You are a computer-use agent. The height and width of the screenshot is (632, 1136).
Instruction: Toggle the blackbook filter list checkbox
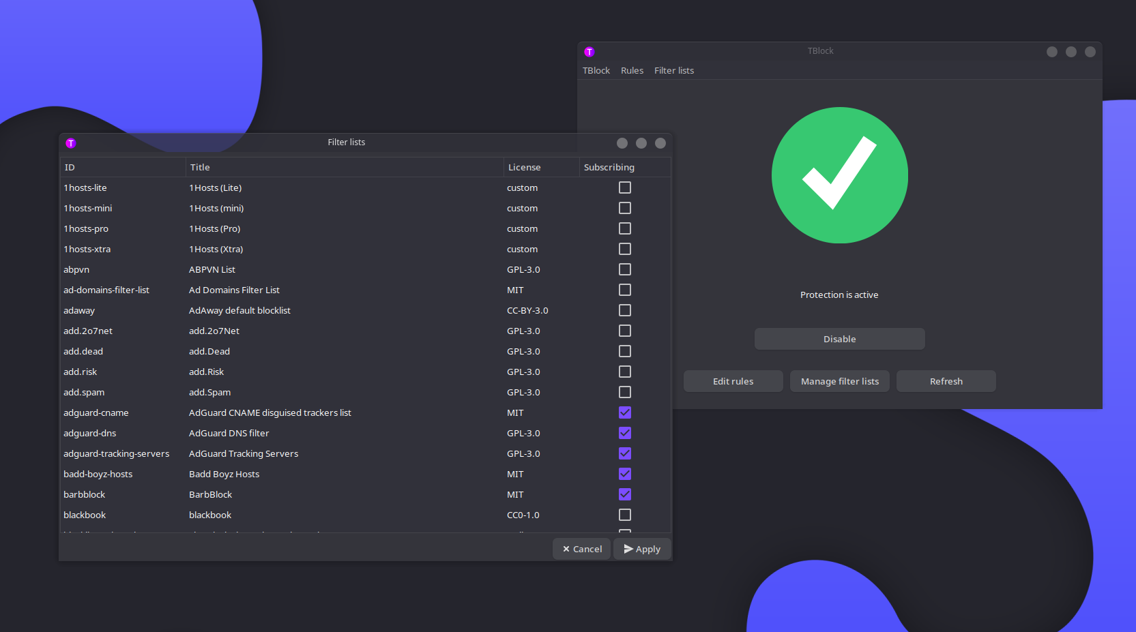pyautogui.click(x=624, y=515)
